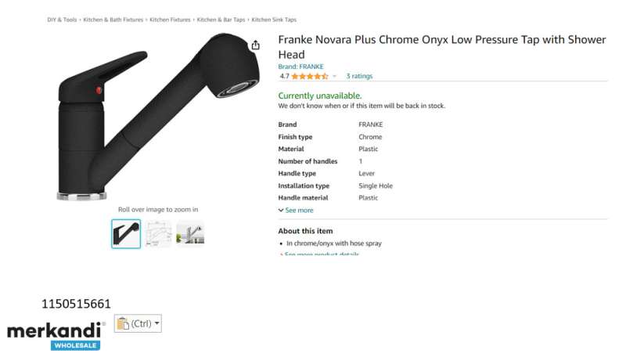Open Kitchen Fixtures breadcrumb link
The width and height of the screenshot is (626, 357).
170,20
